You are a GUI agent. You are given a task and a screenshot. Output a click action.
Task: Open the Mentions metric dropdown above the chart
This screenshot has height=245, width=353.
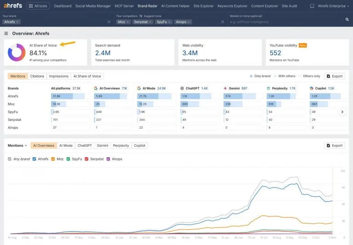tap(17, 145)
